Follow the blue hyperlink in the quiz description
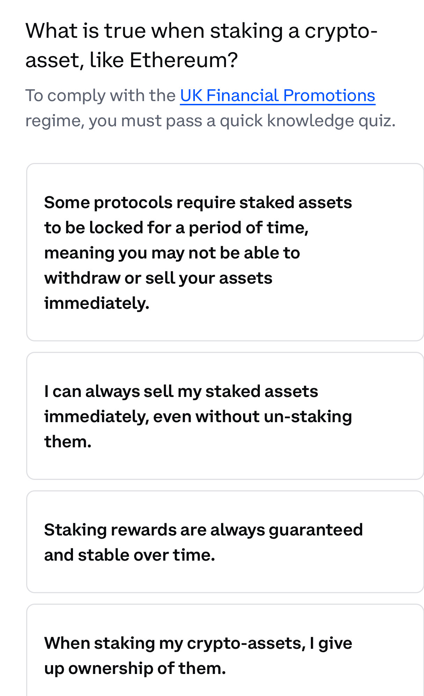 coord(277,95)
